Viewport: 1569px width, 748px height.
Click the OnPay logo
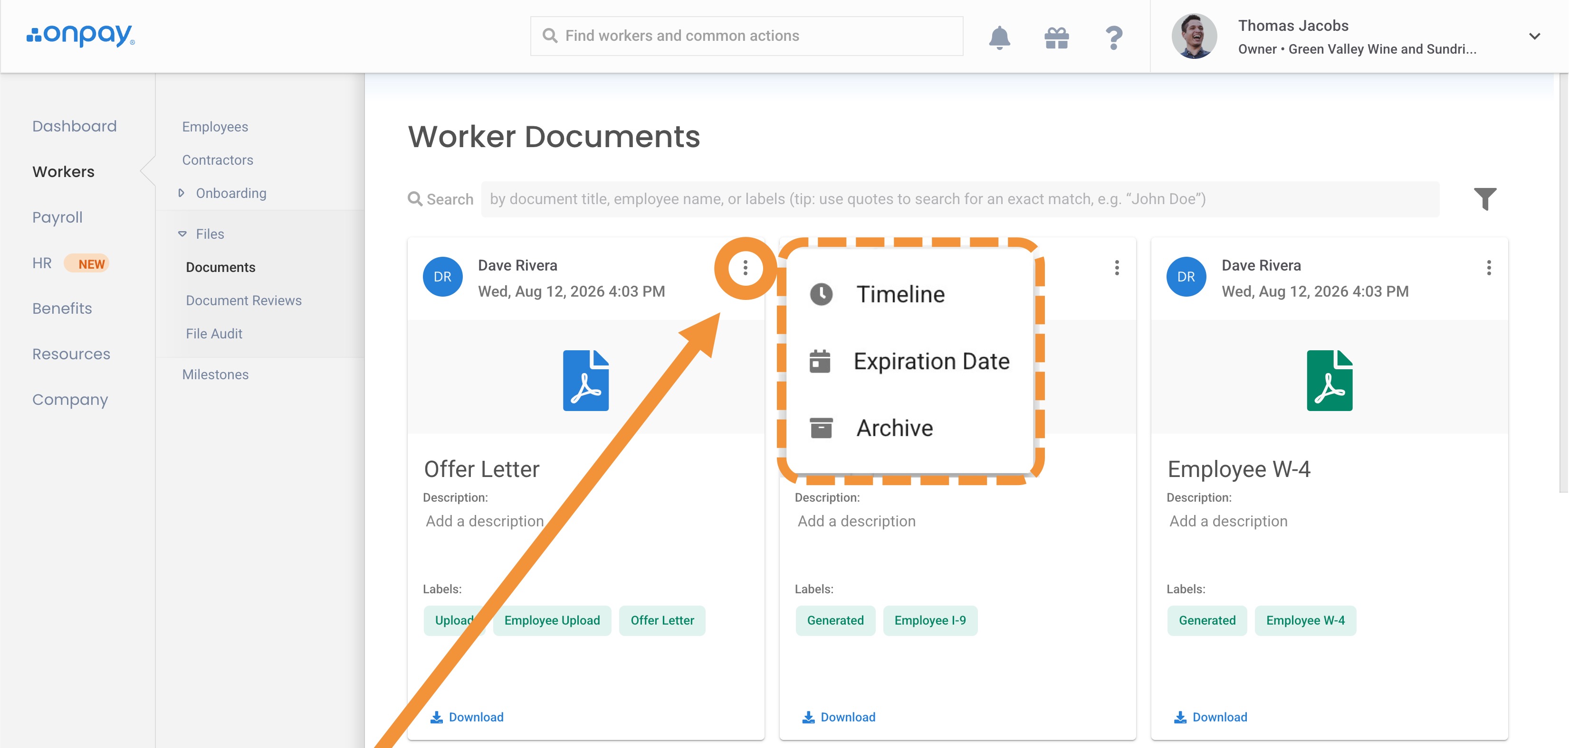click(80, 35)
